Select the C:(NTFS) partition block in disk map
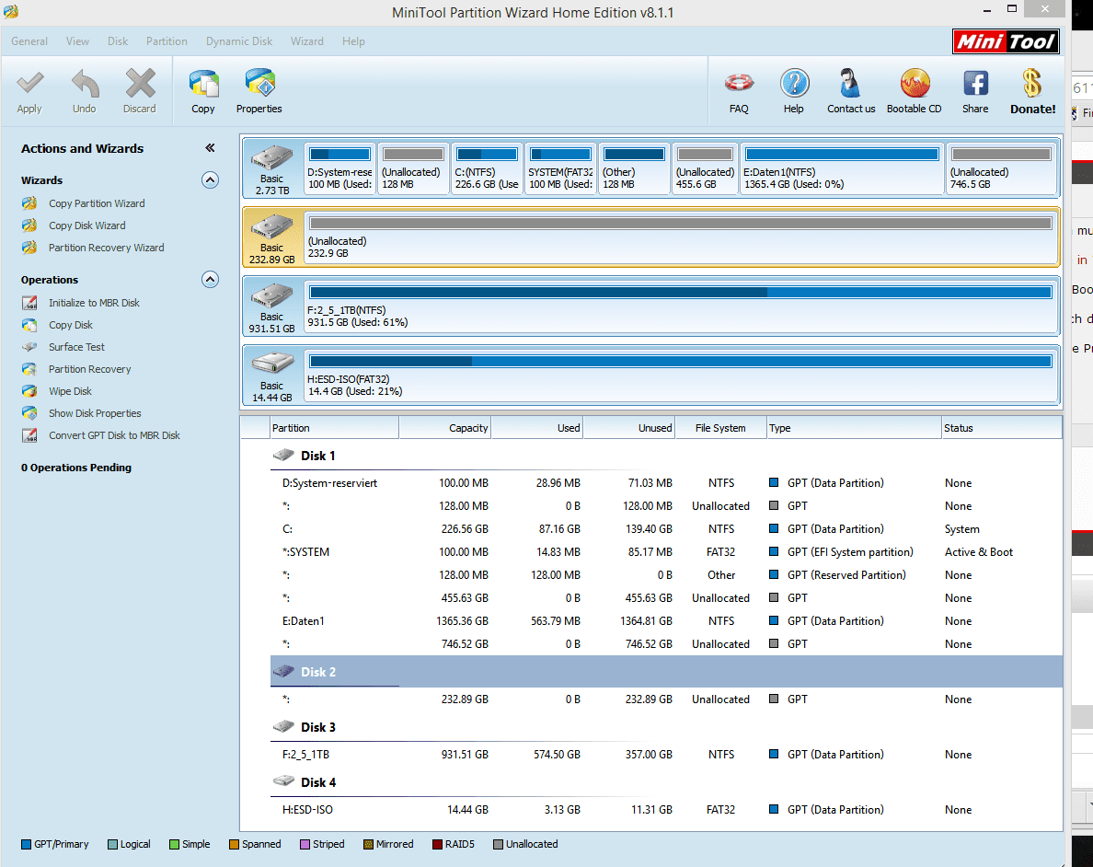The width and height of the screenshot is (1093, 867). [487, 168]
